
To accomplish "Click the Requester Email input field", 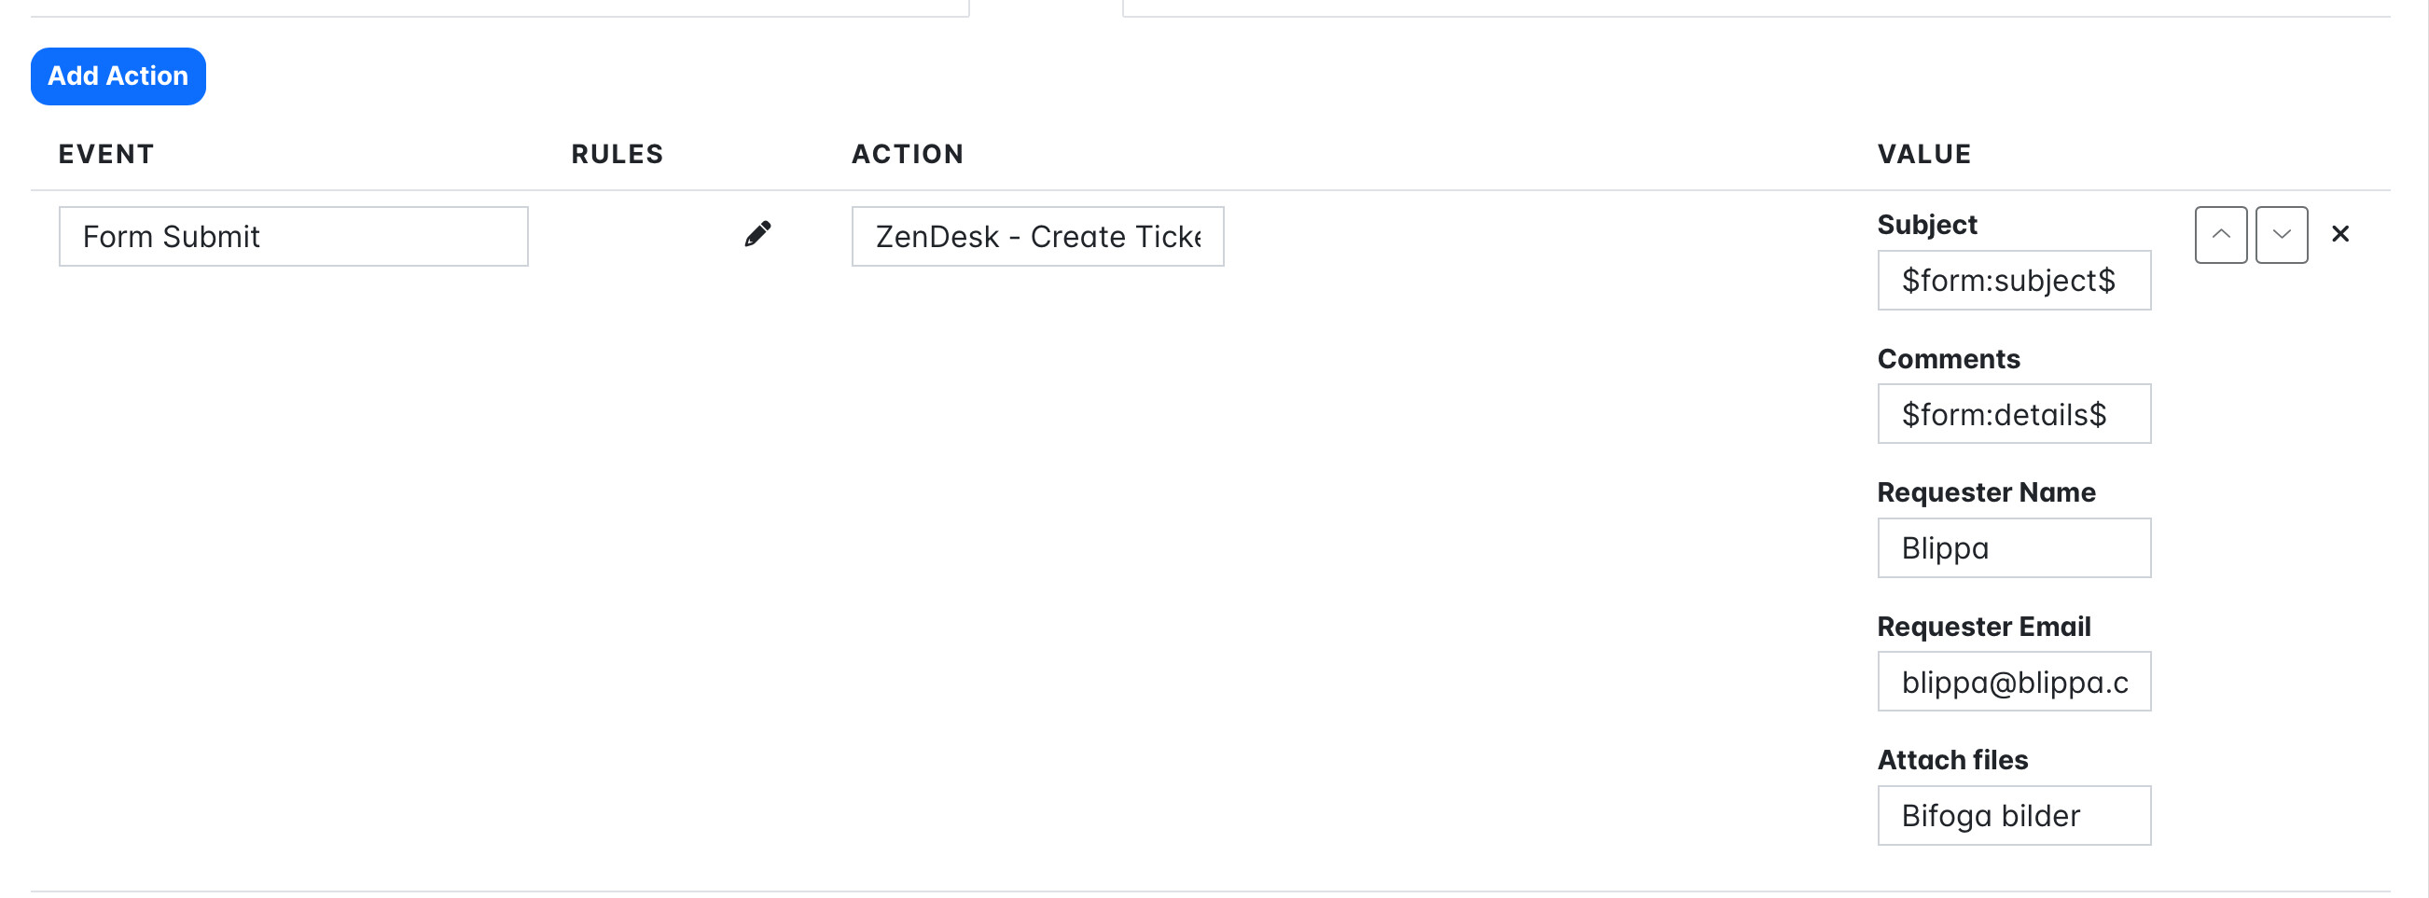I will (2013, 683).
